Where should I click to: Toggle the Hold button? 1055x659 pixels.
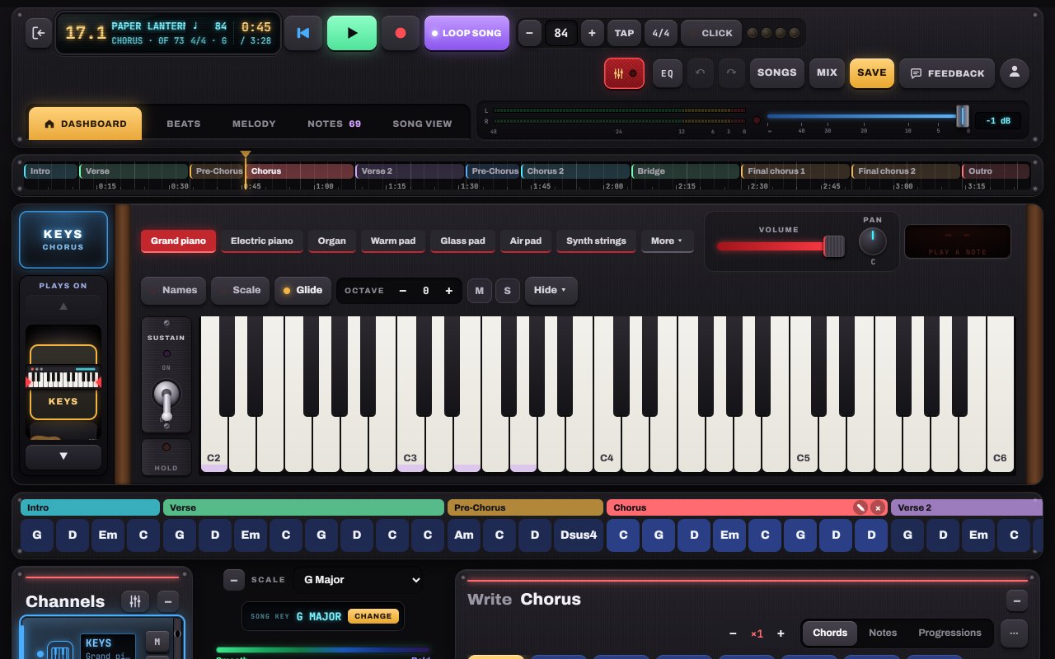[166, 456]
